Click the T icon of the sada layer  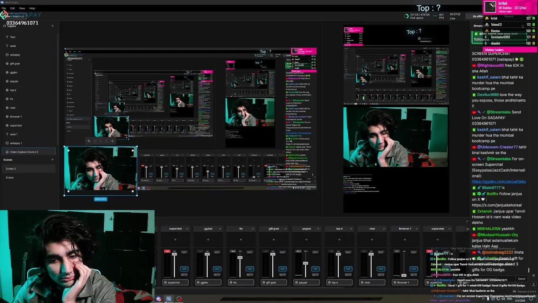[7, 46]
